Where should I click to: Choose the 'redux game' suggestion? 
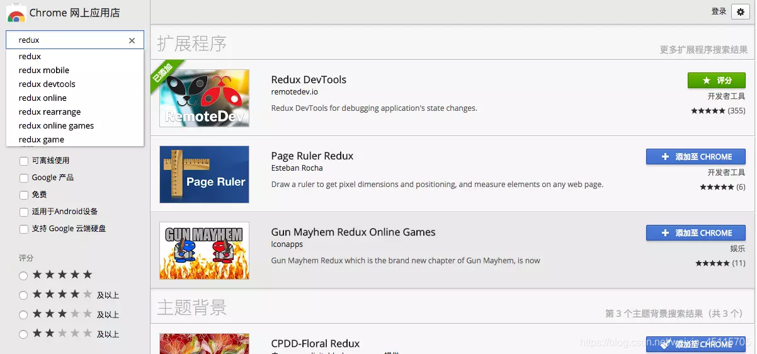75,139
